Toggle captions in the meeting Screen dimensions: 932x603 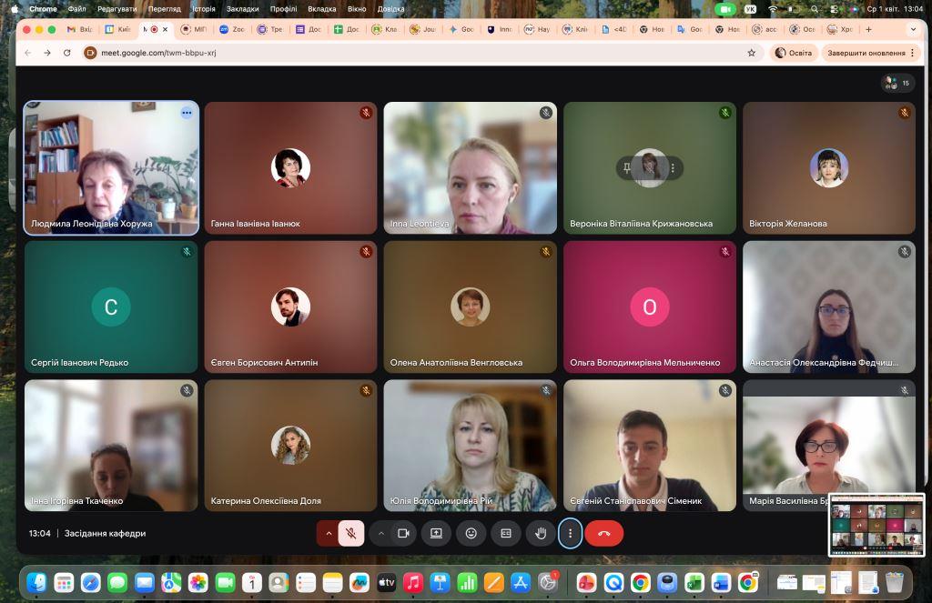[506, 533]
